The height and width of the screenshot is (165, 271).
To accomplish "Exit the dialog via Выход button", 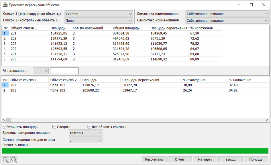I will pos(230,159).
